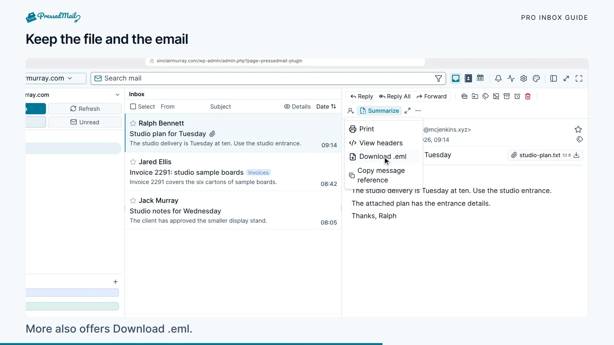Download the studio-plan.txt attachment
The height and width of the screenshot is (345, 614).
576,155
